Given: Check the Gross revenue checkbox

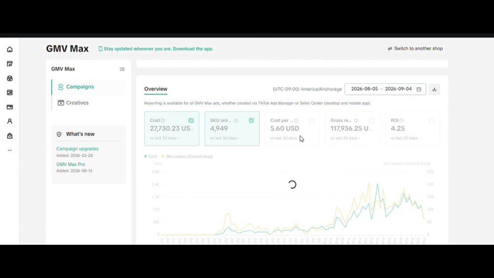Looking at the screenshot, I should point(372,120).
